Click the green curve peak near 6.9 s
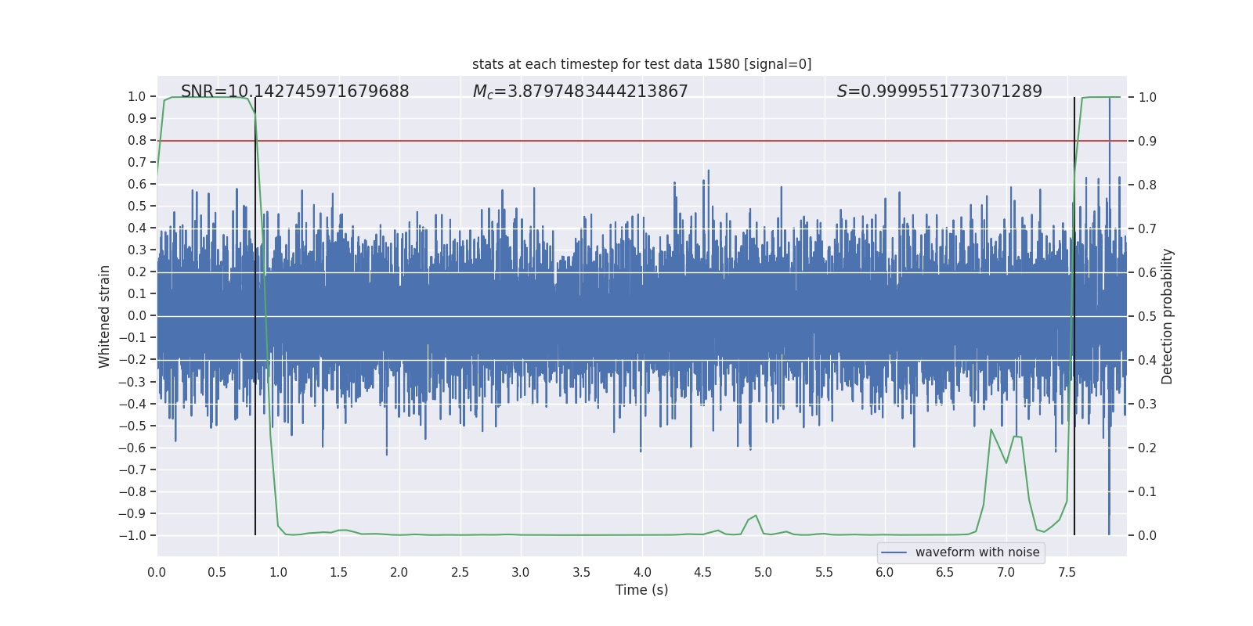Image resolution: width=1253 pixels, height=626 pixels. click(x=991, y=430)
